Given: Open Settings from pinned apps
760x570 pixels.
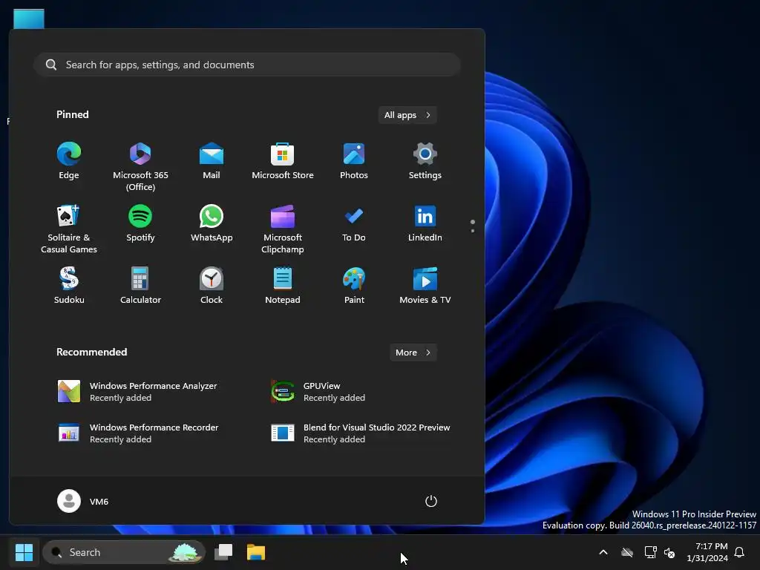Looking at the screenshot, I should [425, 161].
